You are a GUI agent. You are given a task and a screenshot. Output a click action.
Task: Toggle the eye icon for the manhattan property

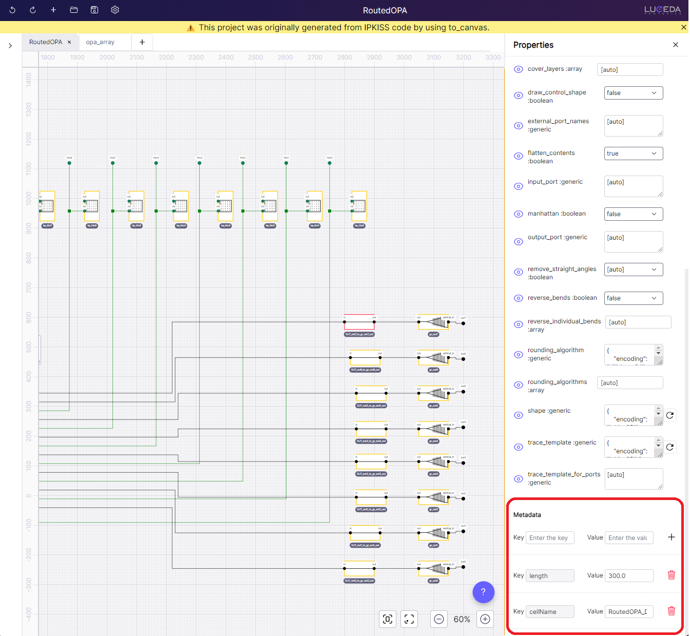point(519,214)
